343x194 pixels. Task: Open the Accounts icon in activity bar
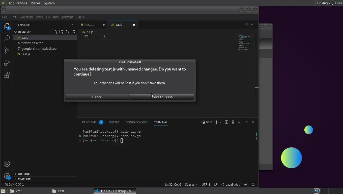(x=7, y=164)
